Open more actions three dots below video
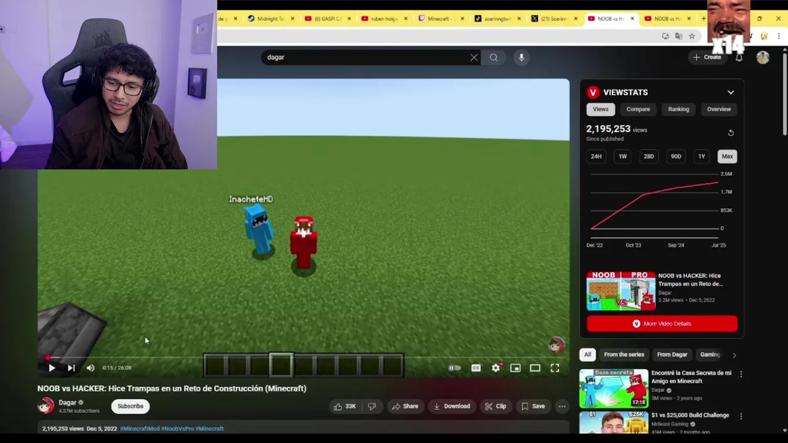Screen dimensions: 788x443 coord(562,406)
